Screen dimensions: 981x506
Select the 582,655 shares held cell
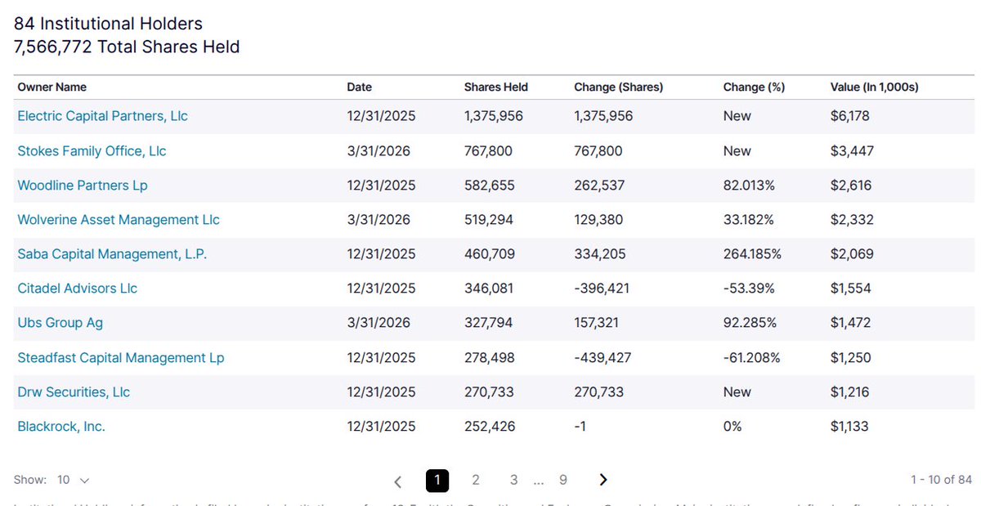[489, 186]
